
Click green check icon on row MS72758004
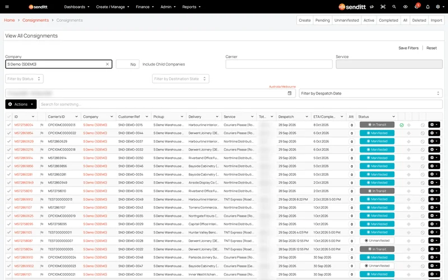(x=402, y=125)
